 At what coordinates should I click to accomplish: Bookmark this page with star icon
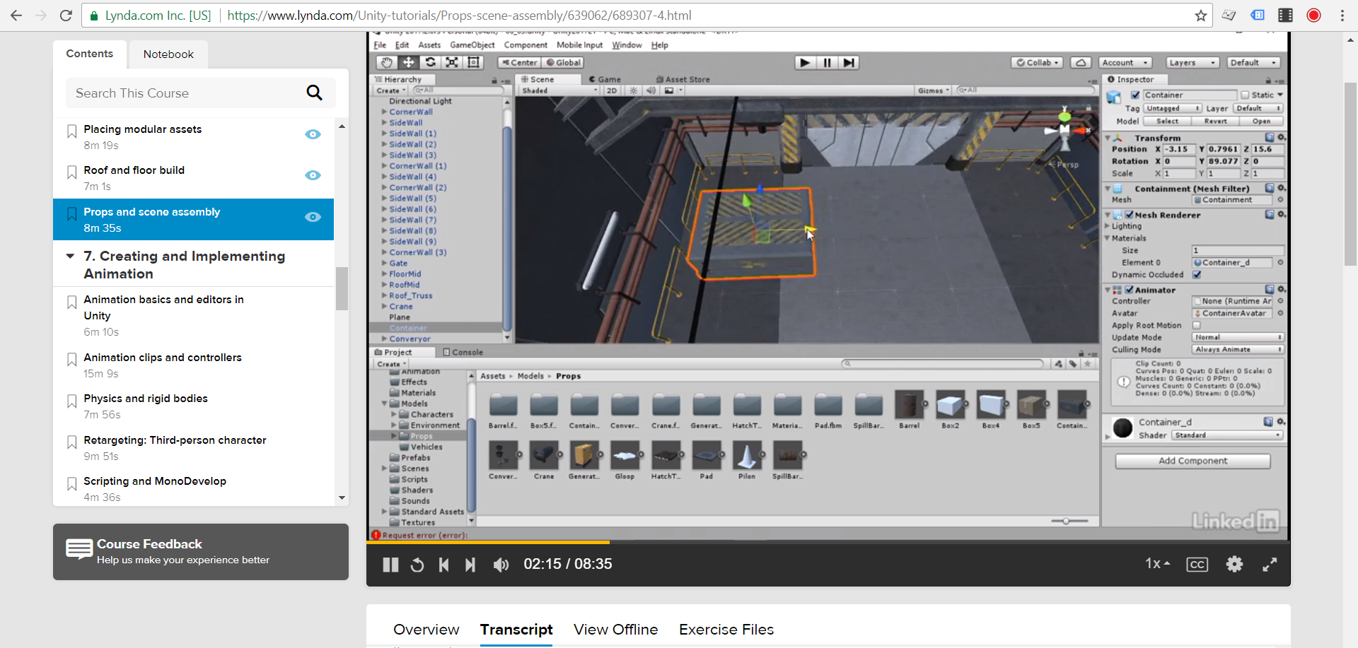pos(1201,16)
